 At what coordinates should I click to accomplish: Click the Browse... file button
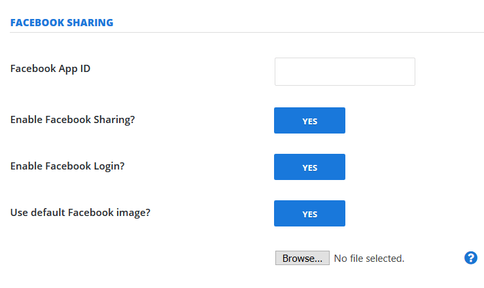pyautogui.click(x=302, y=258)
